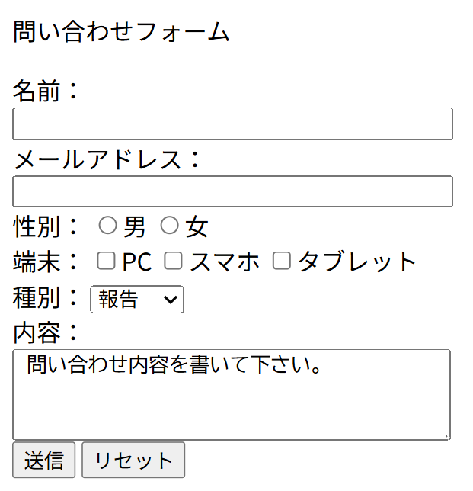Click the 名前 text input field
Viewport: 473px width, 491px height.
pyautogui.click(x=232, y=124)
